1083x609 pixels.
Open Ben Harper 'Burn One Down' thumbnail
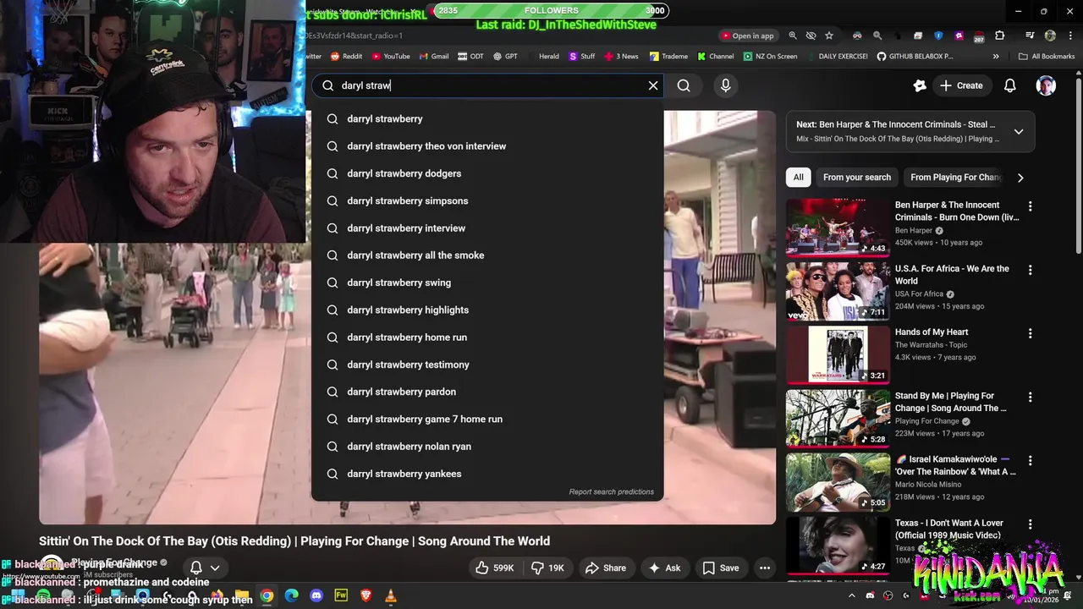(838, 228)
